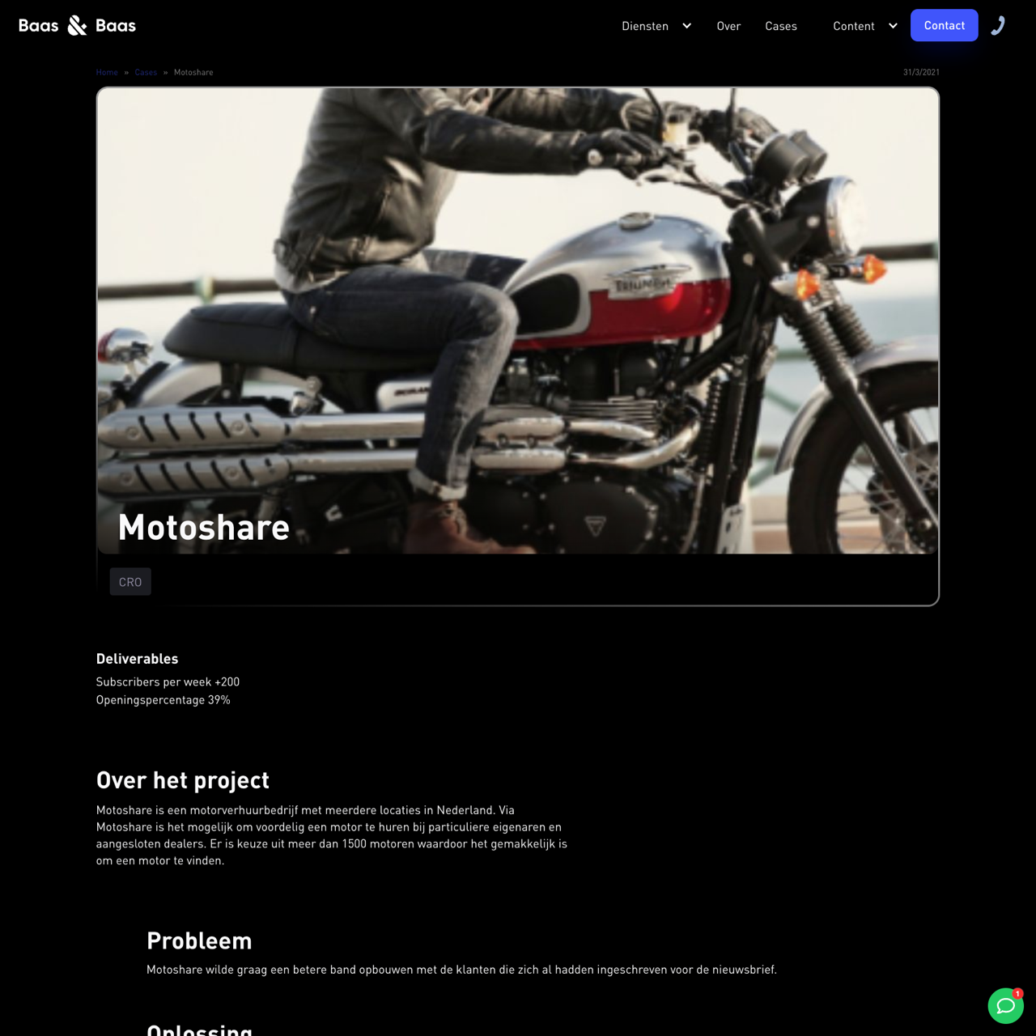Screen dimensions: 1036x1036
Task: Follow the Home breadcrumb link
Action: [x=107, y=72]
